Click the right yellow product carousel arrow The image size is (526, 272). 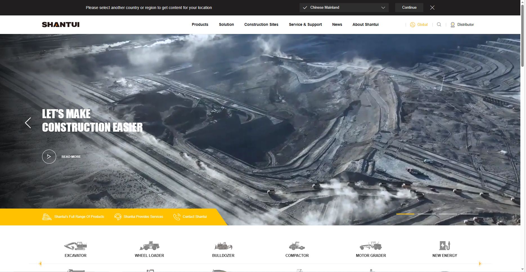point(480,264)
